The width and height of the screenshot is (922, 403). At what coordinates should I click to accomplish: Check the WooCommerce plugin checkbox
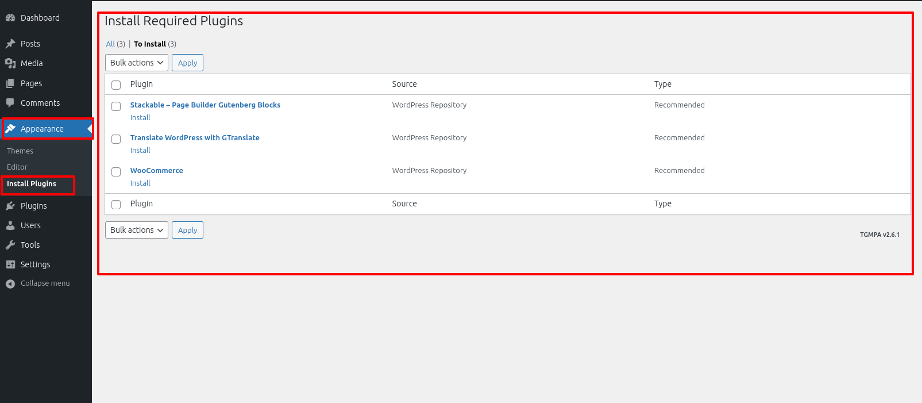[x=116, y=172]
